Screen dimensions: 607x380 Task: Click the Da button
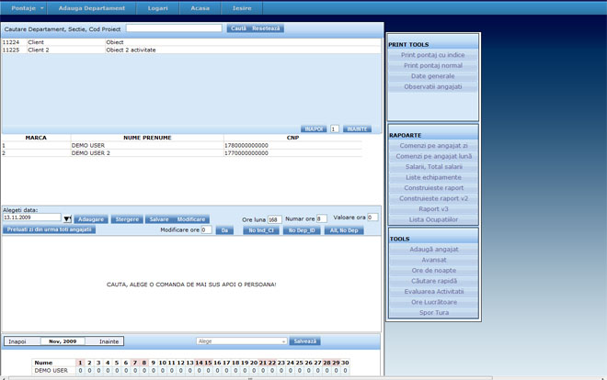click(224, 230)
